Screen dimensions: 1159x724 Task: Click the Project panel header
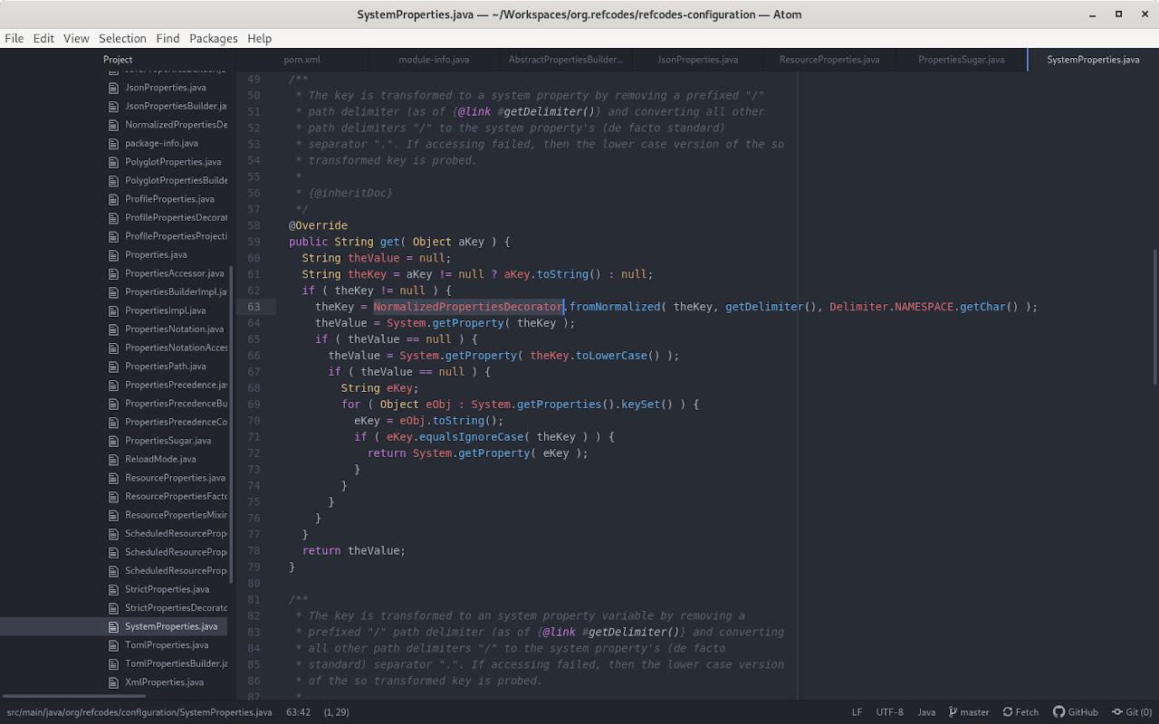(118, 60)
